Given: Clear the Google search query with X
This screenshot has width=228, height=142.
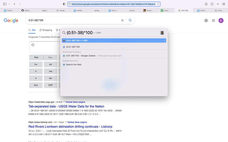Looking at the screenshot, I should tap(123, 20).
